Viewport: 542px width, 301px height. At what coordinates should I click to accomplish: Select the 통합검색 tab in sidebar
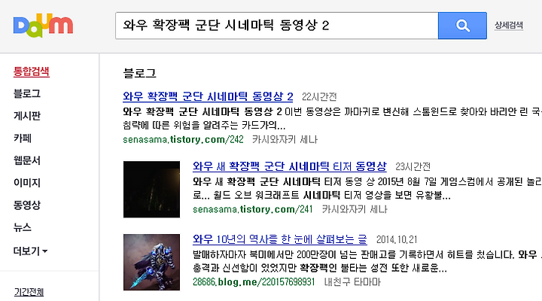pyautogui.click(x=32, y=71)
